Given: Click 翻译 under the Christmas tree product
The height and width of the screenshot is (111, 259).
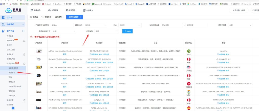Looking at the screenshot, I should click(x=65, y=54).
